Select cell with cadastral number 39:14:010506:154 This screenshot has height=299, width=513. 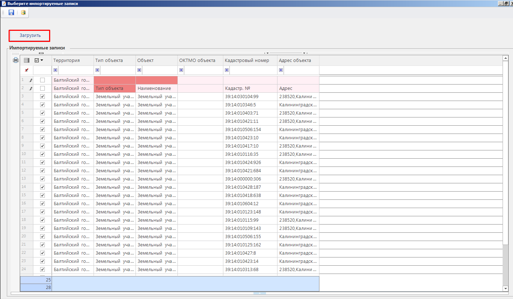point(250,130)
